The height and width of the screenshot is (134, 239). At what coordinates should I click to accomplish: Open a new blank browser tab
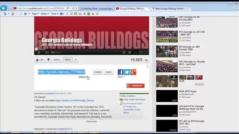pos(189,9)
